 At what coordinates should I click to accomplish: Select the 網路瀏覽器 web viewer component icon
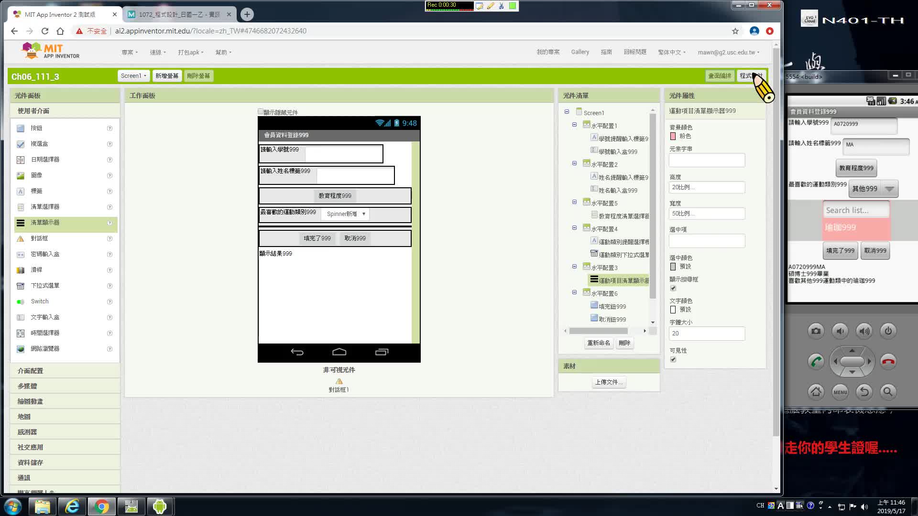[x=21, y=349]
